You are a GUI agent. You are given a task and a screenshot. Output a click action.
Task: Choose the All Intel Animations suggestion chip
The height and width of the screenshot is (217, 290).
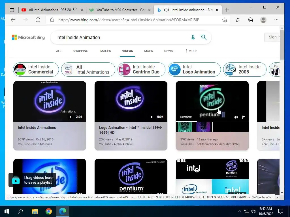pyautogui.click(x=88, y=70)
